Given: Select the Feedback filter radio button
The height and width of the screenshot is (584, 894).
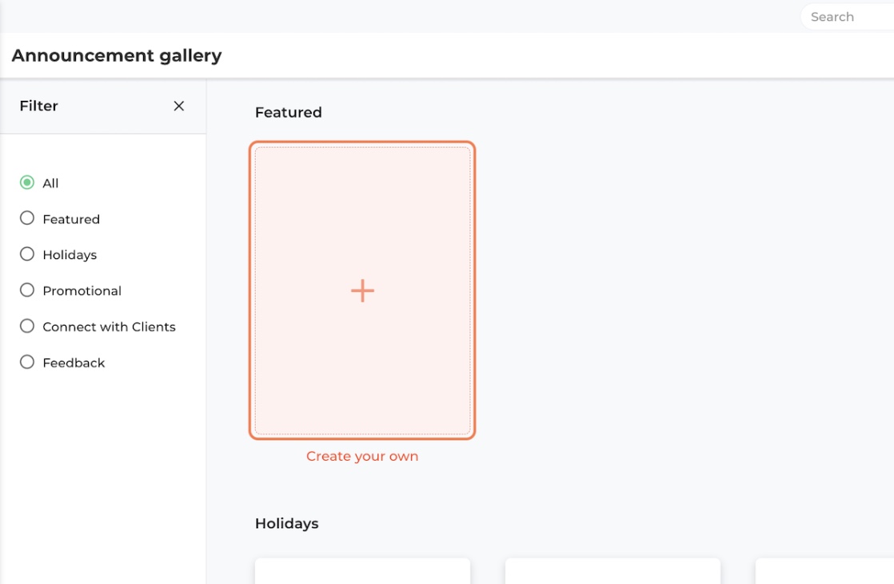Looking at the screenshot, I should (27, 362).
